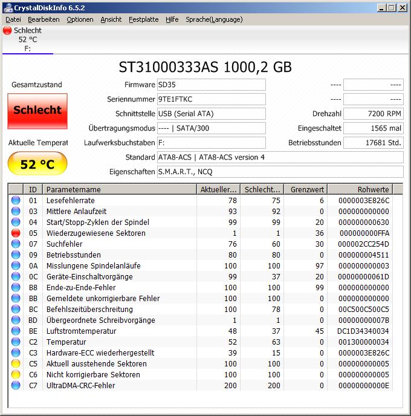Click the Firmware field showing SD35
411x416 pixels.
click(212, 85)
